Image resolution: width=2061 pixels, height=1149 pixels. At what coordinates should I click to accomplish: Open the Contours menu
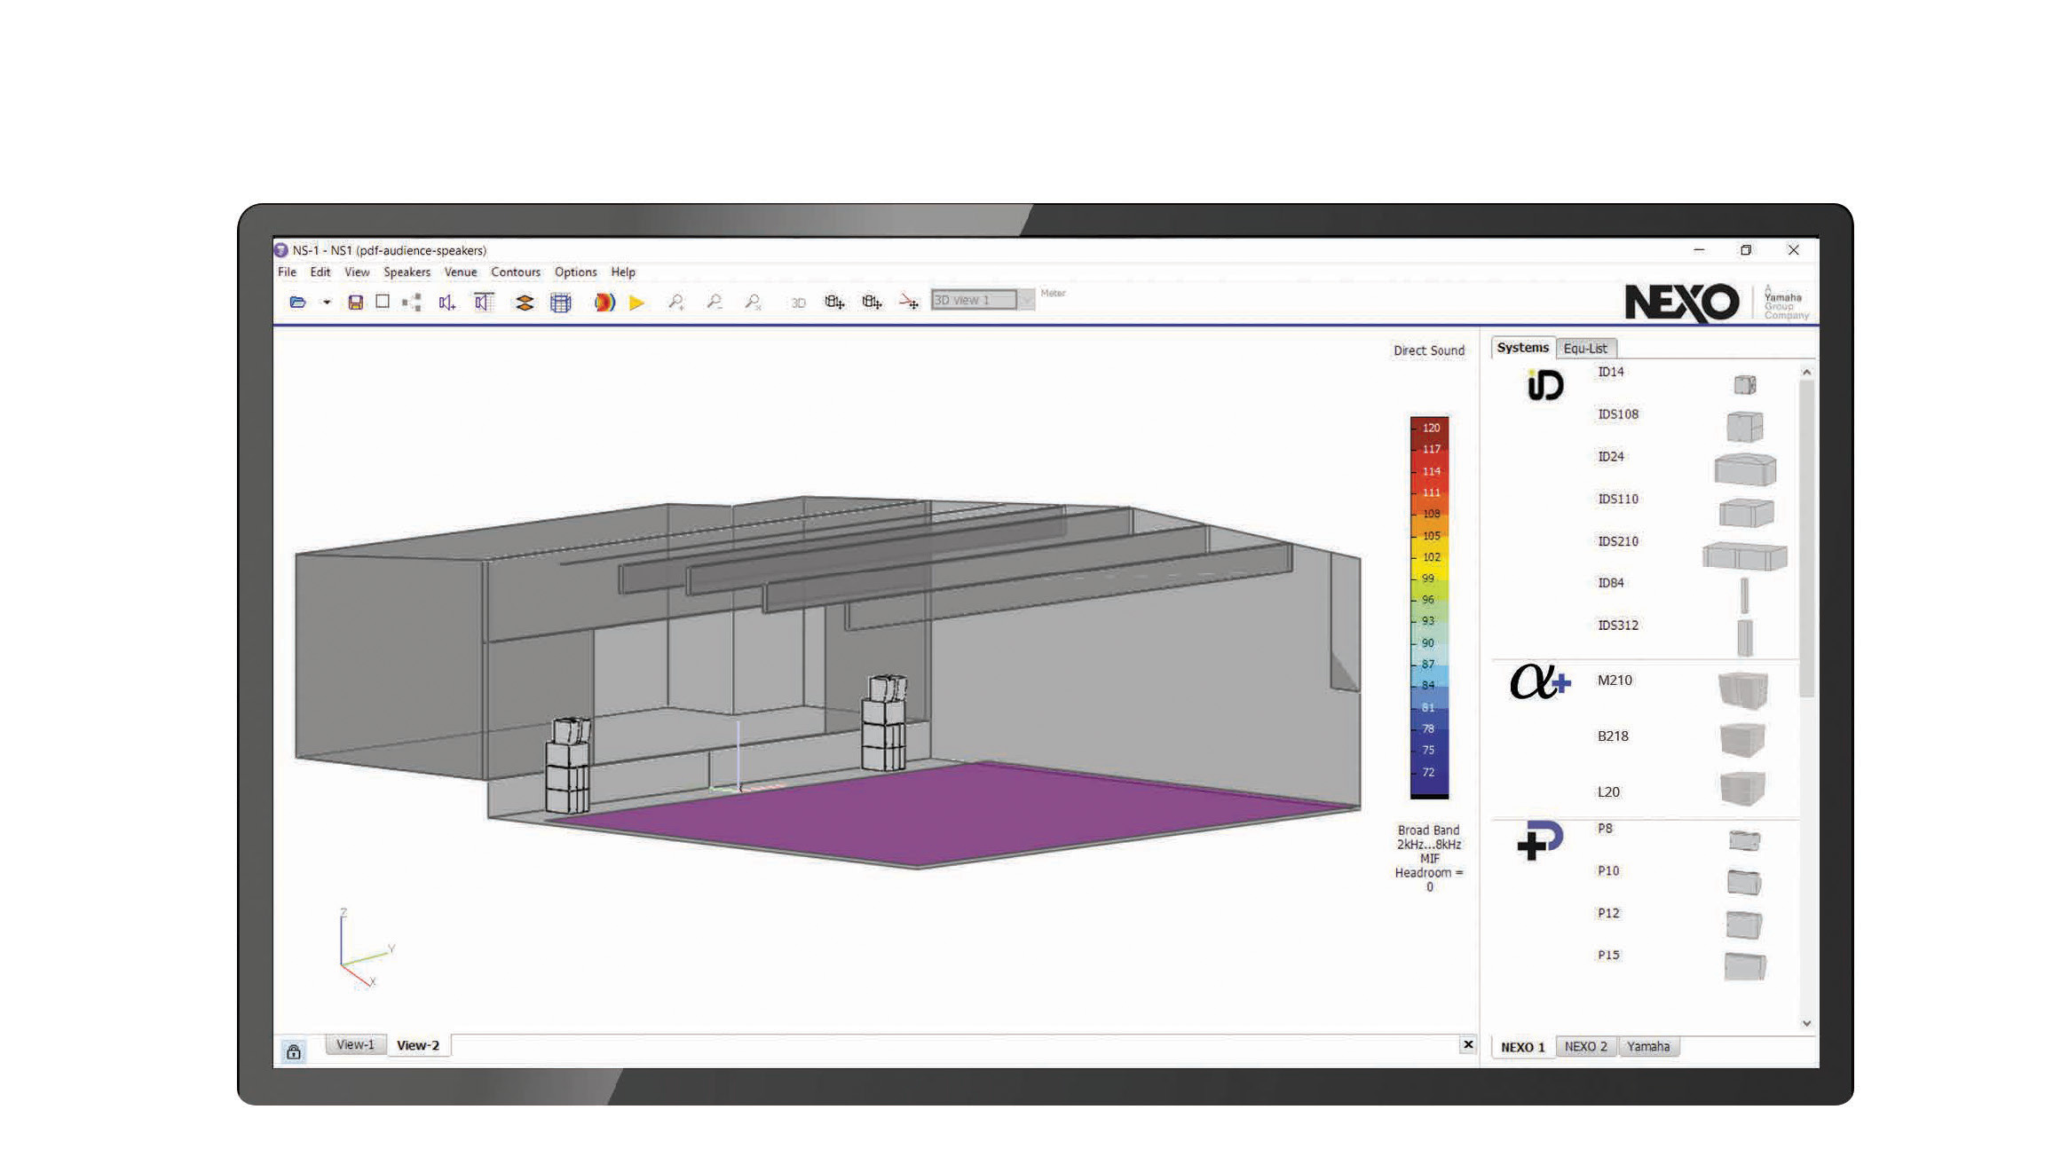516,272
